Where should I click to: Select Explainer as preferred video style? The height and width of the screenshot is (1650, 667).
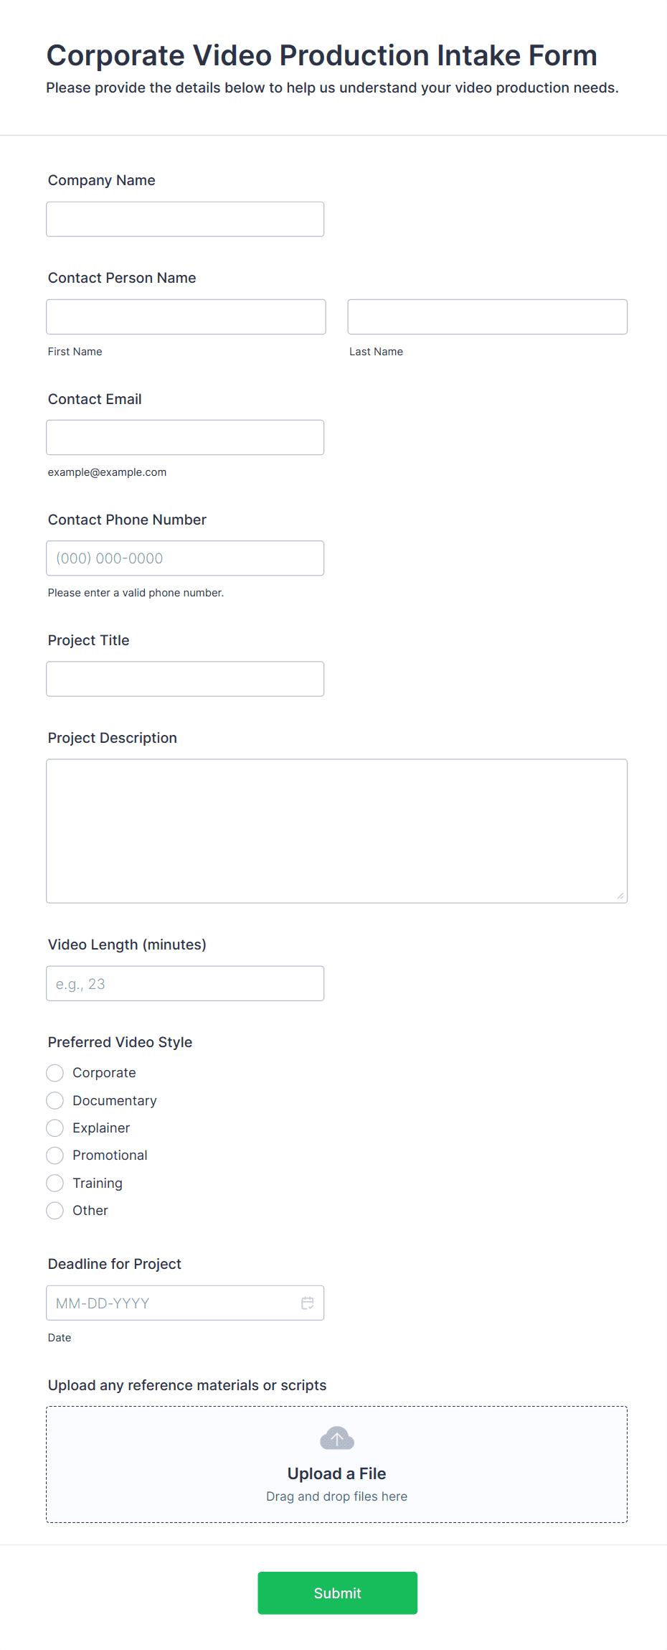click(55, 1128)
